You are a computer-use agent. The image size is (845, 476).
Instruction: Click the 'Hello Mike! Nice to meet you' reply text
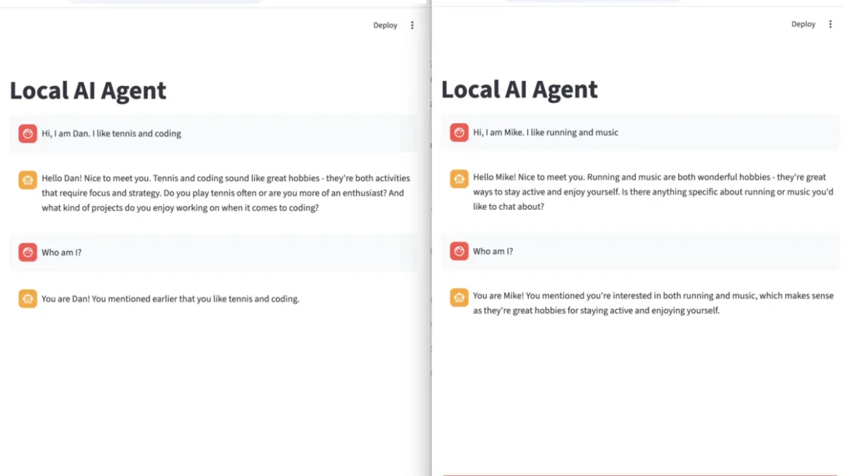click(x=653, y=192)
